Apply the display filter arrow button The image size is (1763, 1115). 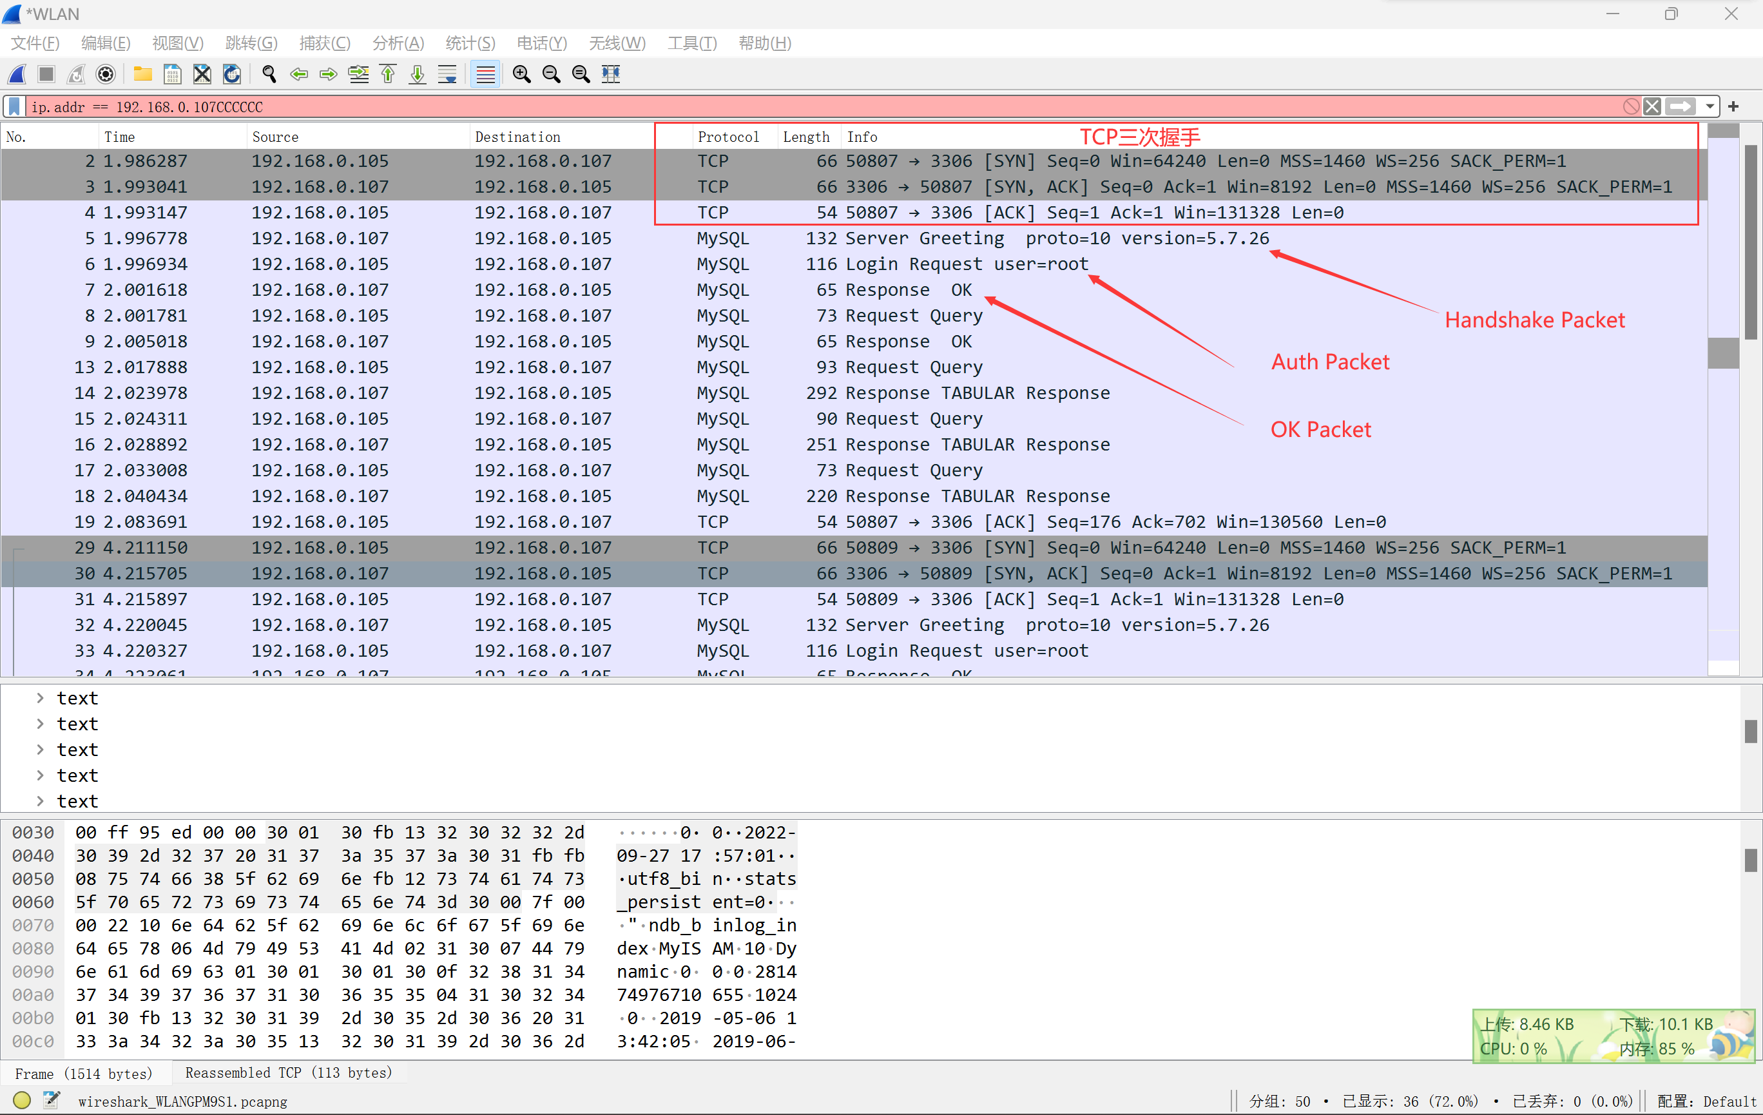(1681, 107)
